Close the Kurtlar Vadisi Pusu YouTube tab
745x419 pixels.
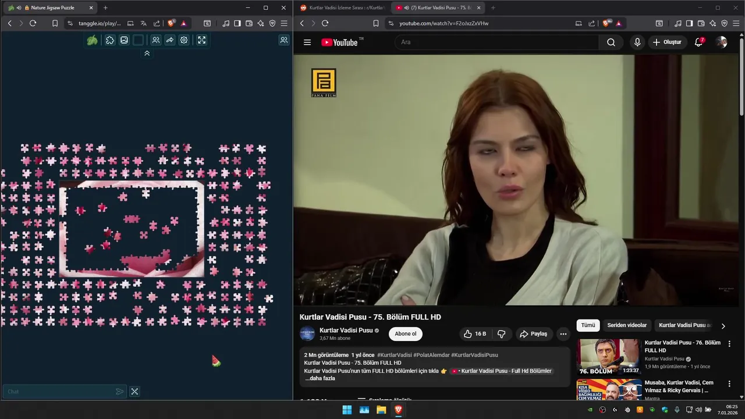478,8
